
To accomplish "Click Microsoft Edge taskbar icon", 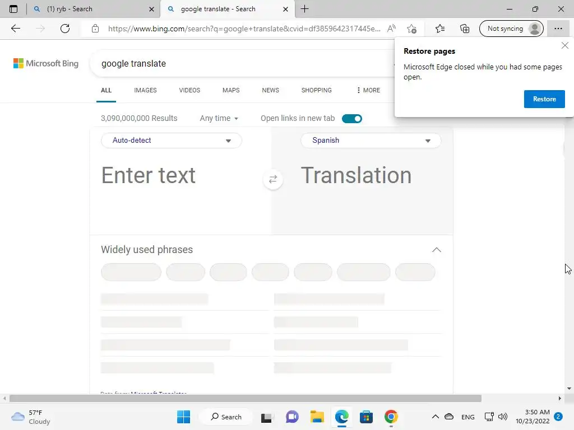I will pos(342,417).
